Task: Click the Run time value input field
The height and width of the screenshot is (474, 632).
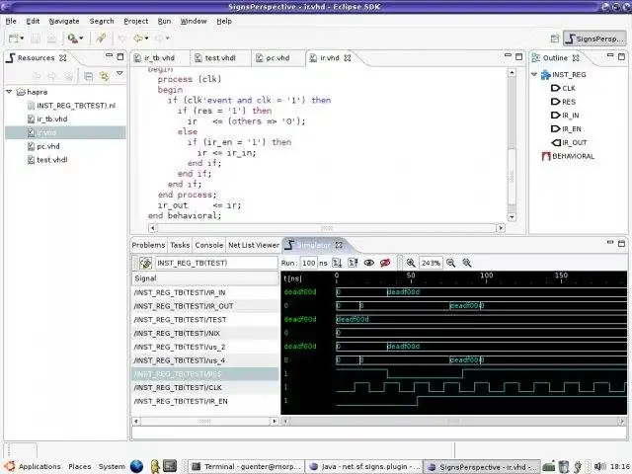Action: click(309, 263)
